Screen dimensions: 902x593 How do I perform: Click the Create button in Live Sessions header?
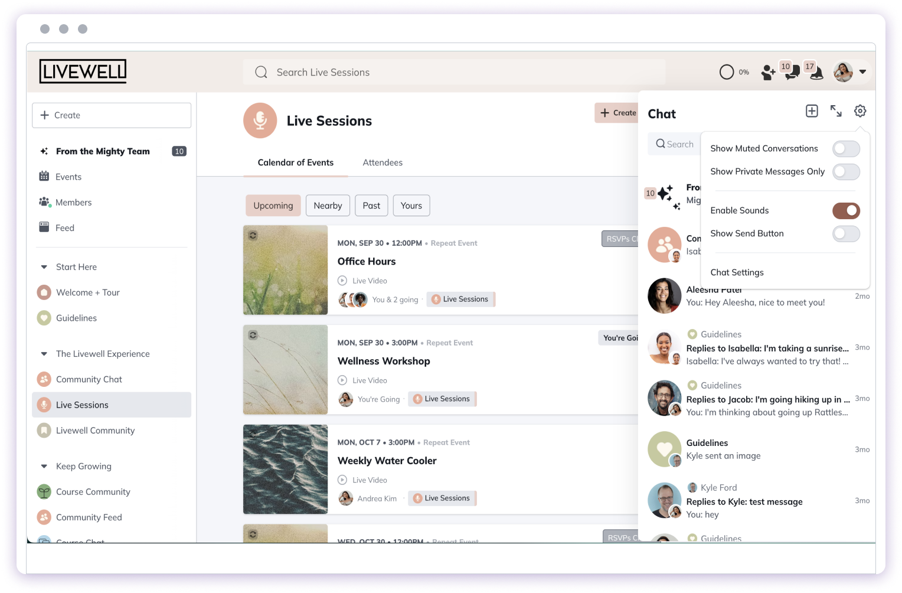coord(617,113)
